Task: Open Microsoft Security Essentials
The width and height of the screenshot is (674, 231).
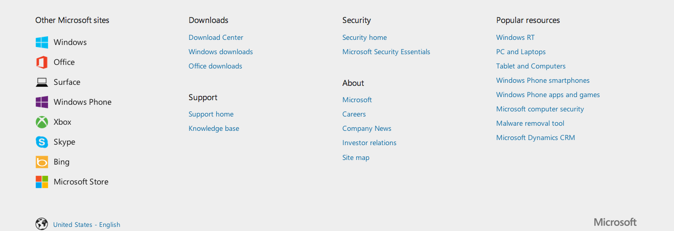Action: (x=386, y=52)
